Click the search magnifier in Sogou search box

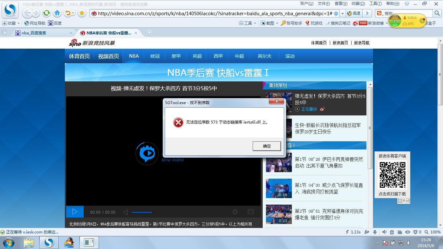[x=437, y=14]
